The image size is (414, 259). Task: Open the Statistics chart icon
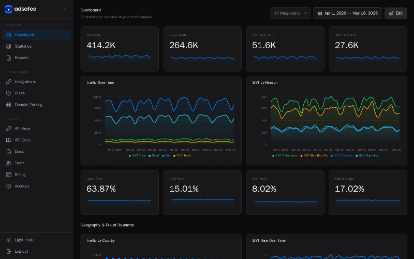(9, 46)
